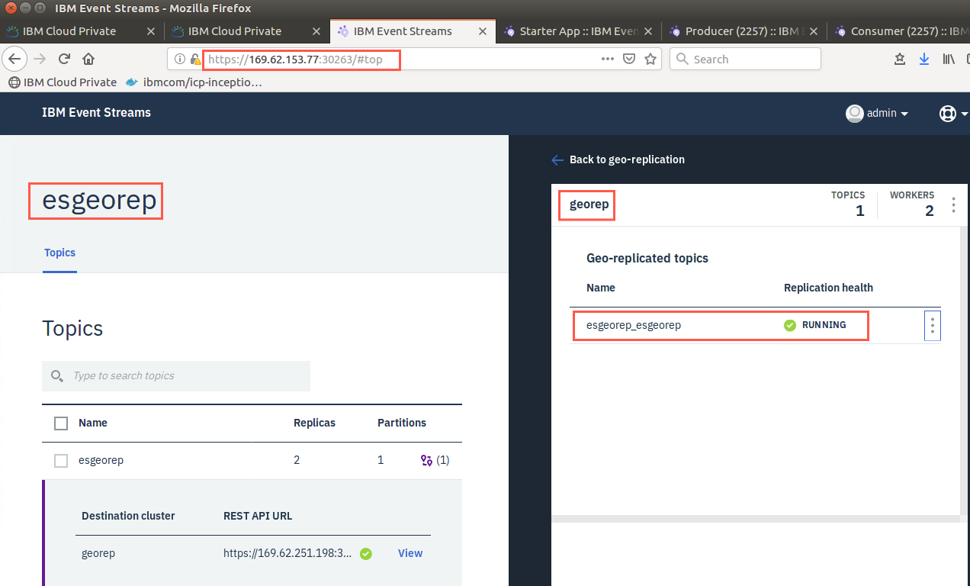970x586 pixels.
Task: Click the REST API URL https://169.62.251.198 value
Action: click(288, 553)
